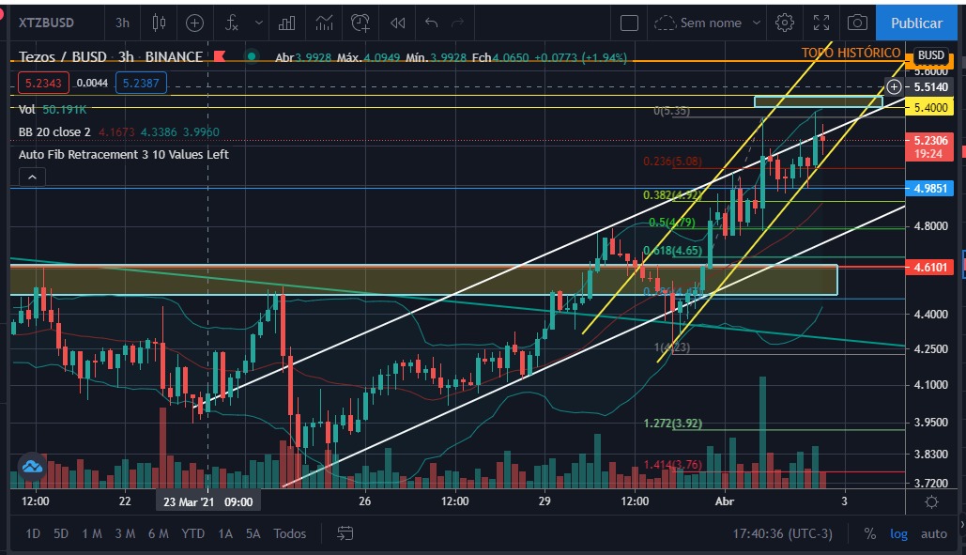Image resolution: width=966 pixels, height=555 pixels.
Task: Click the BUSD currency label
Action: (x=930, y=54)
